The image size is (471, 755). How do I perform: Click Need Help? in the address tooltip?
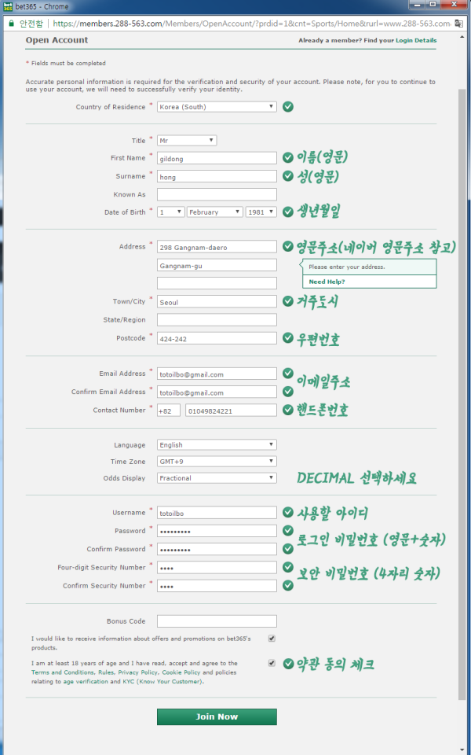327,282
